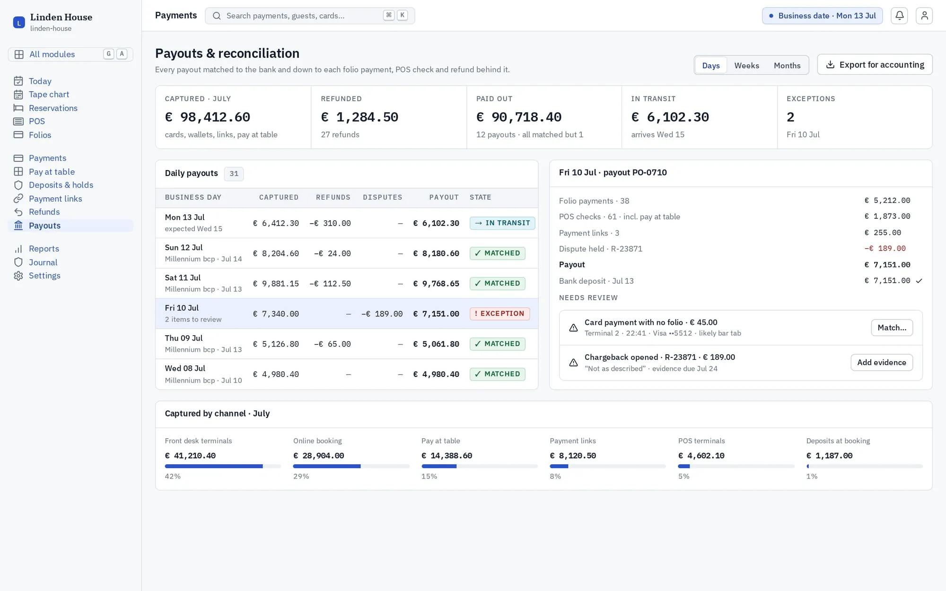Switch to Days view
The width and height of the screenshot is (946, 591).
[710, 65]
